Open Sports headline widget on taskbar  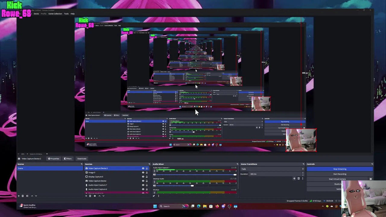pos(28,206)
